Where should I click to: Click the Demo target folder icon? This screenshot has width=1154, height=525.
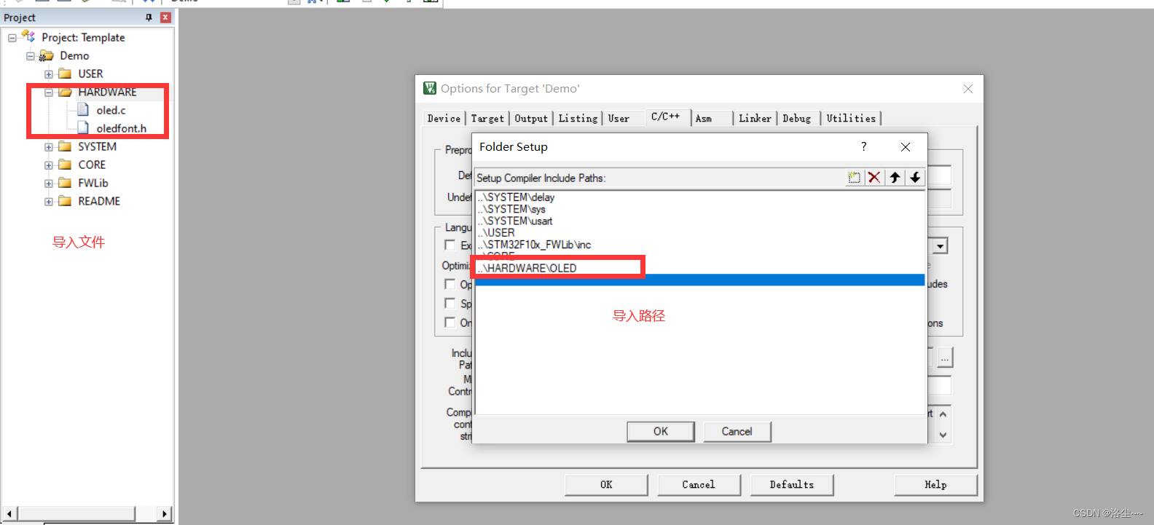tap(47, 55)
